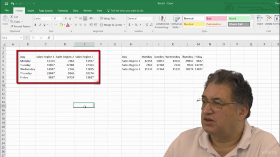Click the Accounting dollar format icon
280x157 pixels.
[x=129, y=25]
